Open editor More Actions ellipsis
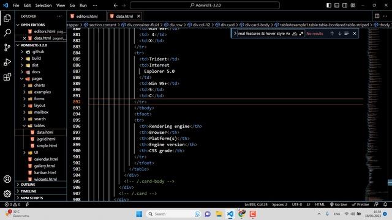Image resolution: width=392 pixels, height=220 pixels. [x=385, y=16]
